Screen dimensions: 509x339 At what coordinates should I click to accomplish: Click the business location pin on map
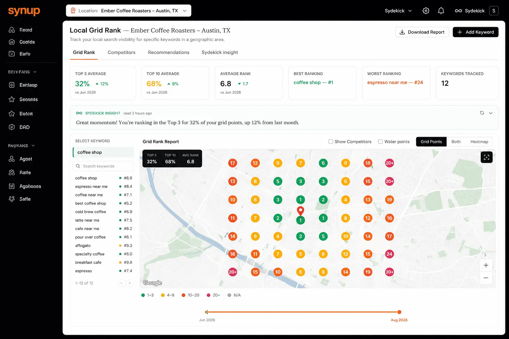301,211
